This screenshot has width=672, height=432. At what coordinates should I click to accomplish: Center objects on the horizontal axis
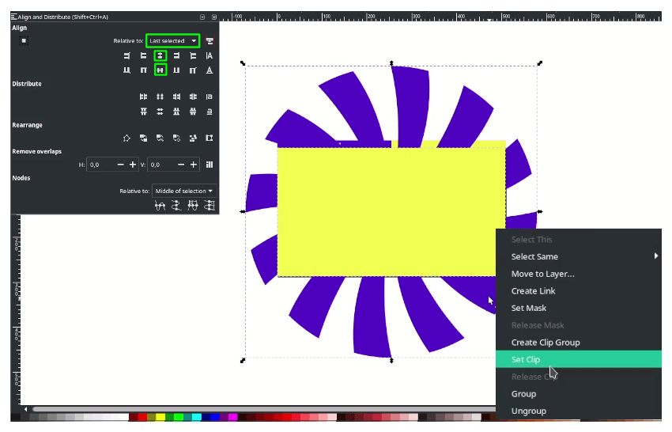click(x=160, y=70)
